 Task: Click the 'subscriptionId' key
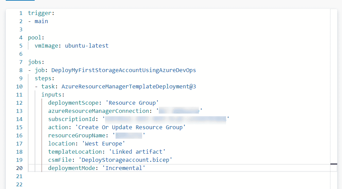(71, 119)
